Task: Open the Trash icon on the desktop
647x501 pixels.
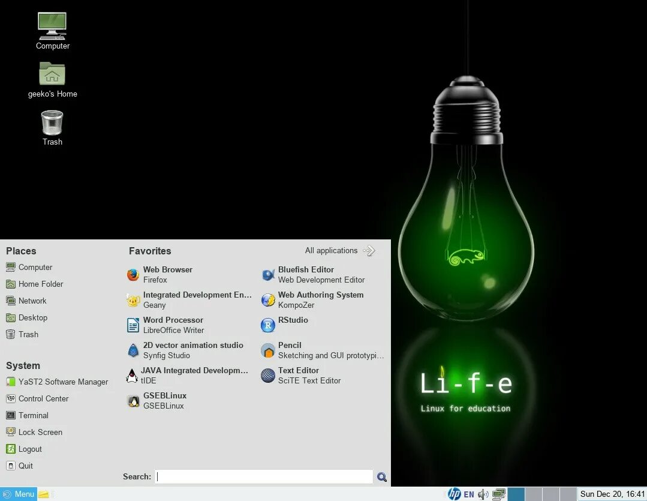Action: (x=52, y=128)
